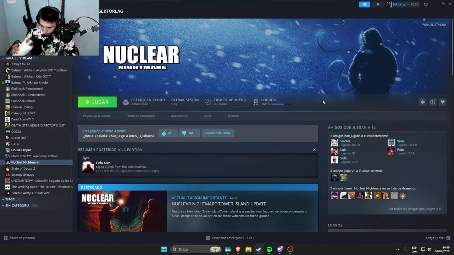Click the PARA EL STREAM tag on banner
454x255 pixels.
coord(434,25)
